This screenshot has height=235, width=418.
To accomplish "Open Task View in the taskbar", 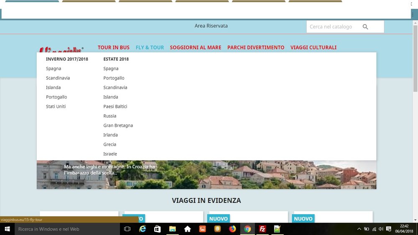I will (127, 229).
